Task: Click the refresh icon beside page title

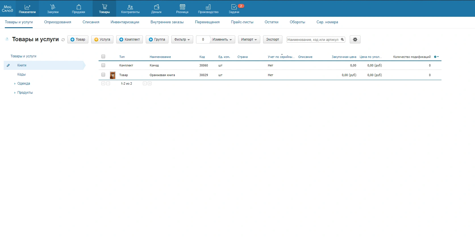Action: [x=63, y=40]
